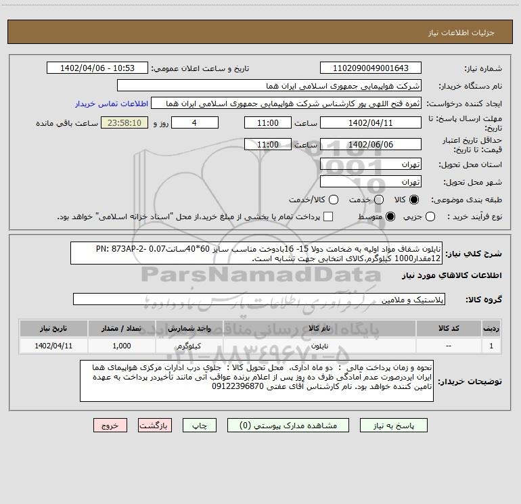Click the 1,000 quantity cell
The width and height of the screenshot is (521, 504).
(122, 346)
